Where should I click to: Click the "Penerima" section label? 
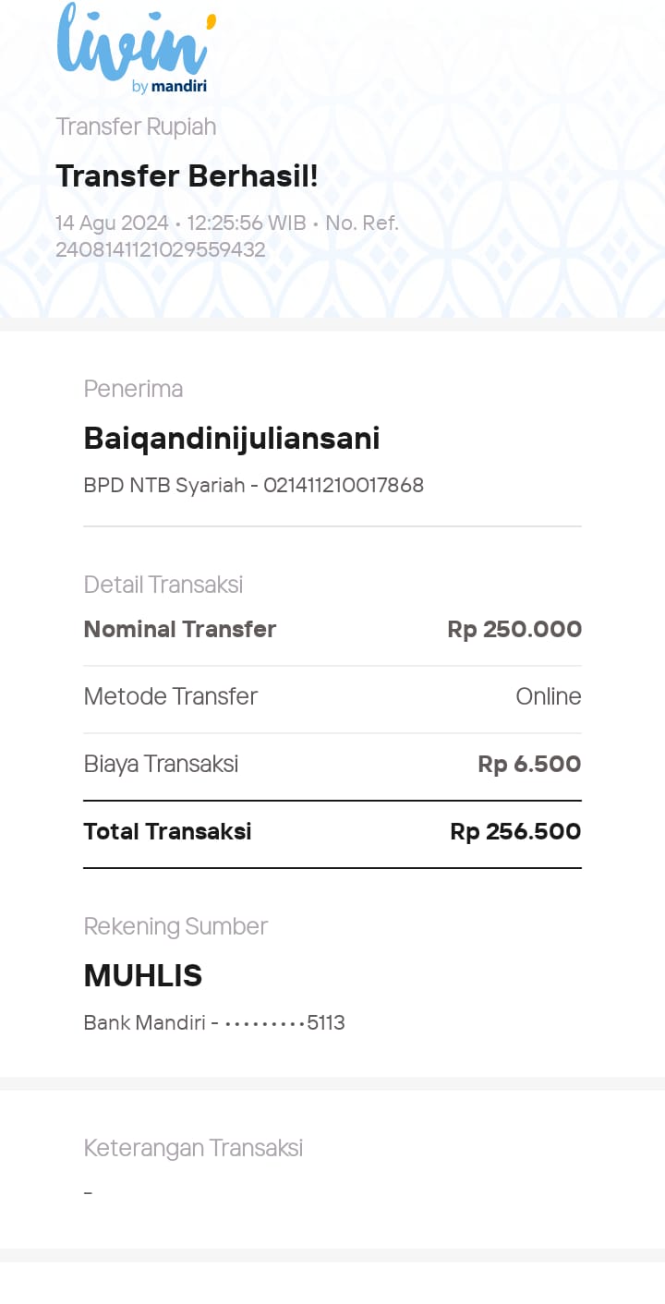pyautogui.click(x=133, y=389)
